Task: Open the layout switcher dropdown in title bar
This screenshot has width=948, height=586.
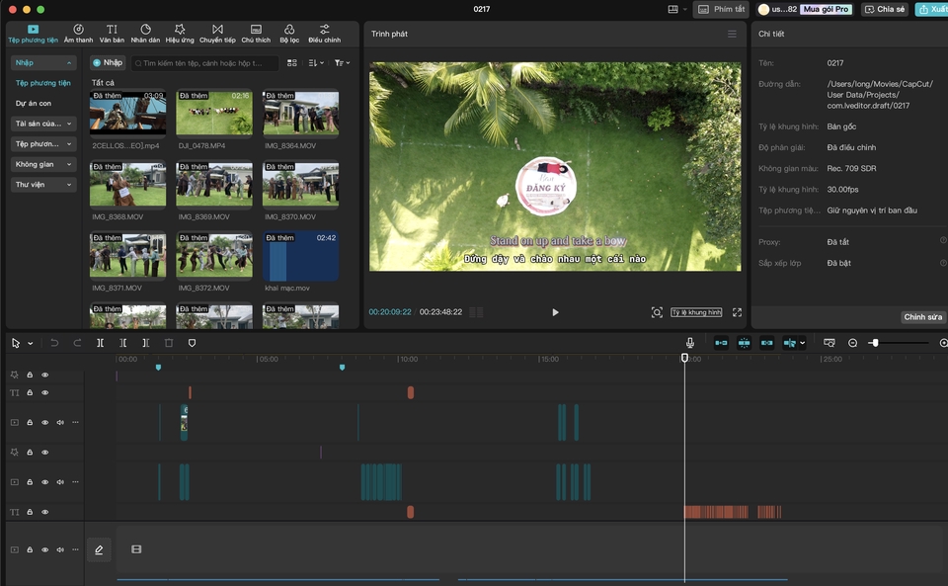Action: tap(677, 9)
